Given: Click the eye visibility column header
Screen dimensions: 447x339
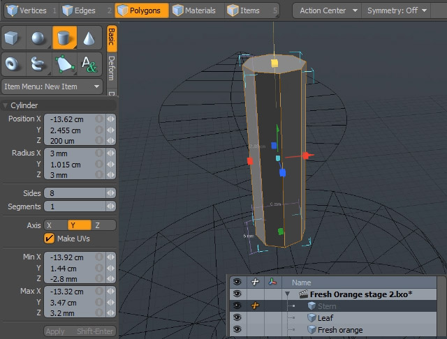Looking at the screenshot, I should coord(237,282).
